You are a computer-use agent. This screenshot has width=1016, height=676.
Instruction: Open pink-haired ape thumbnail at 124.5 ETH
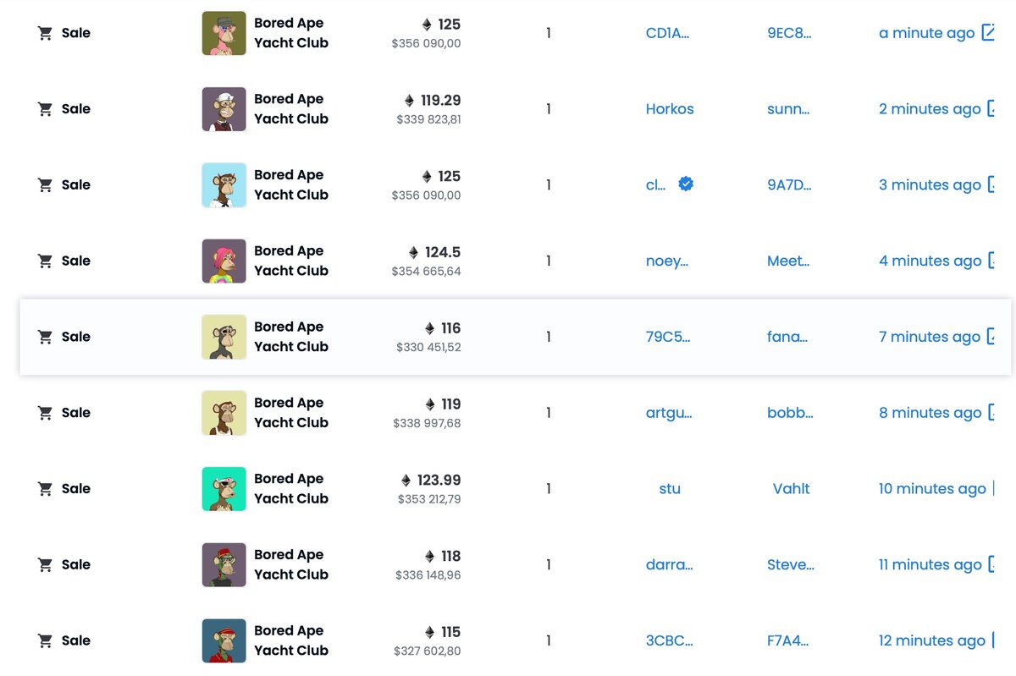point(224,261)
